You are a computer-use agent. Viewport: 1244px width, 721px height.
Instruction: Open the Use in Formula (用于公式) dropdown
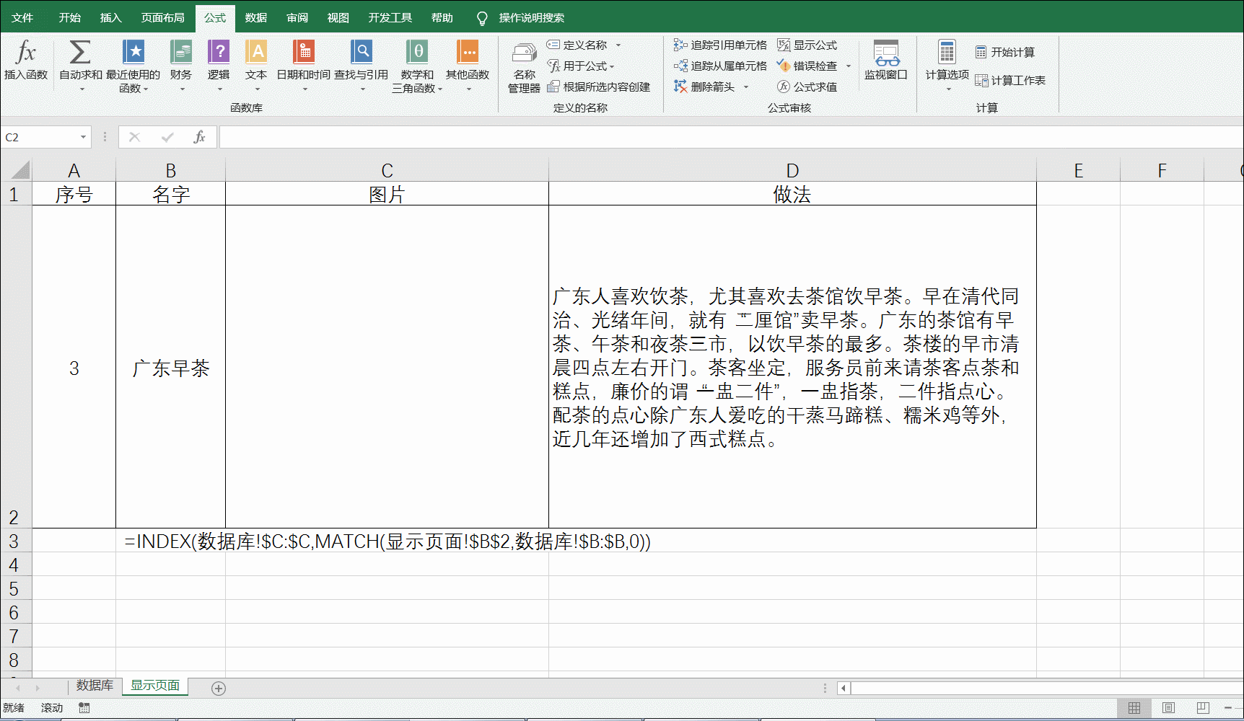(581, 66)
